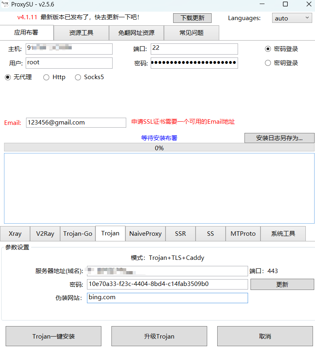This screenshot has height=349, width=315.
Task: Click the Trojan一键安装 button
Action: [53, 336]
